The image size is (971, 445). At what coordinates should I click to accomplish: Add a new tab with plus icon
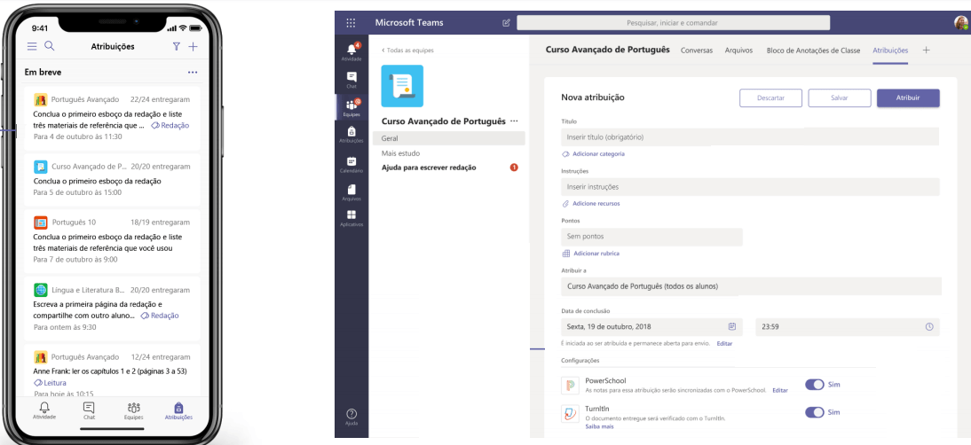pos(927,50)
